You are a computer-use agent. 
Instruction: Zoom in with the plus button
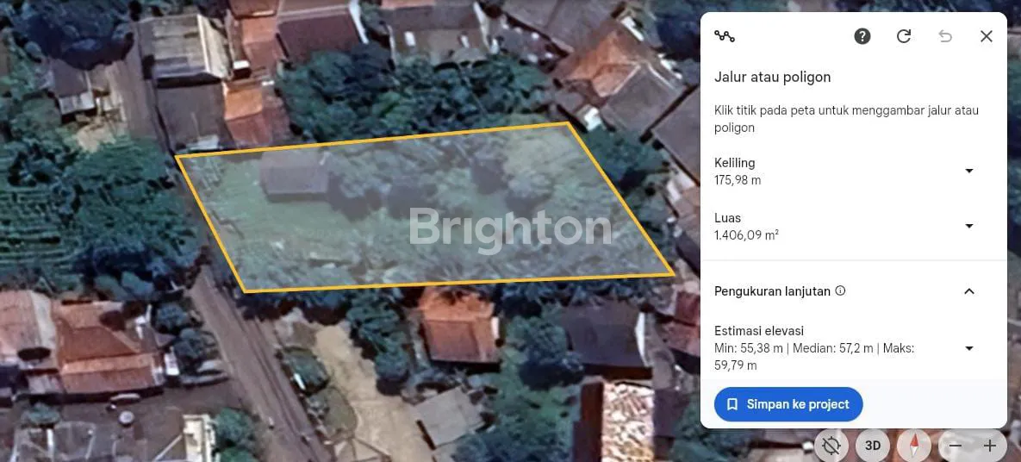pos(990,446)
